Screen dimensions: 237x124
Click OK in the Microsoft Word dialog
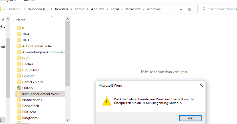click(x=190, y=118)
